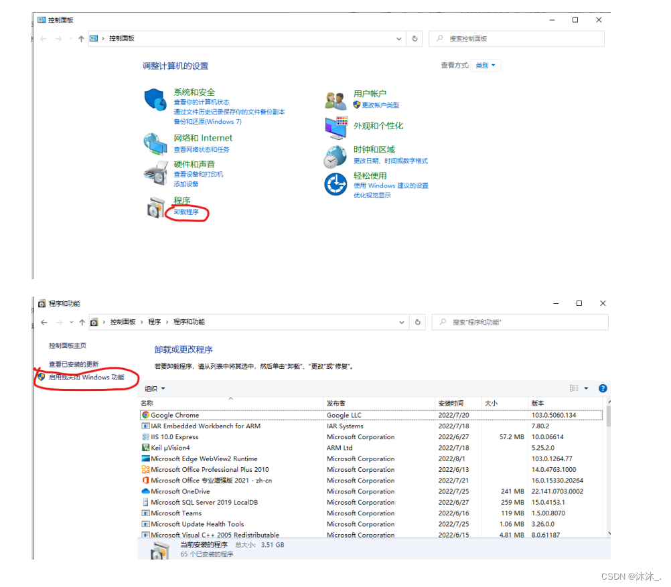Click scroll down arrow of program list
Image resolution: width=671 pixels, height=587 pixels.
point(608,533)
